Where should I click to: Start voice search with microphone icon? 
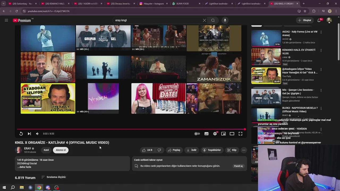225,20
